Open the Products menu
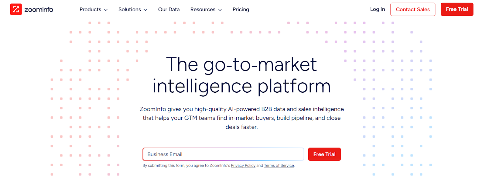The width and height of the screenshot is (486, 179). pos(90,9)
